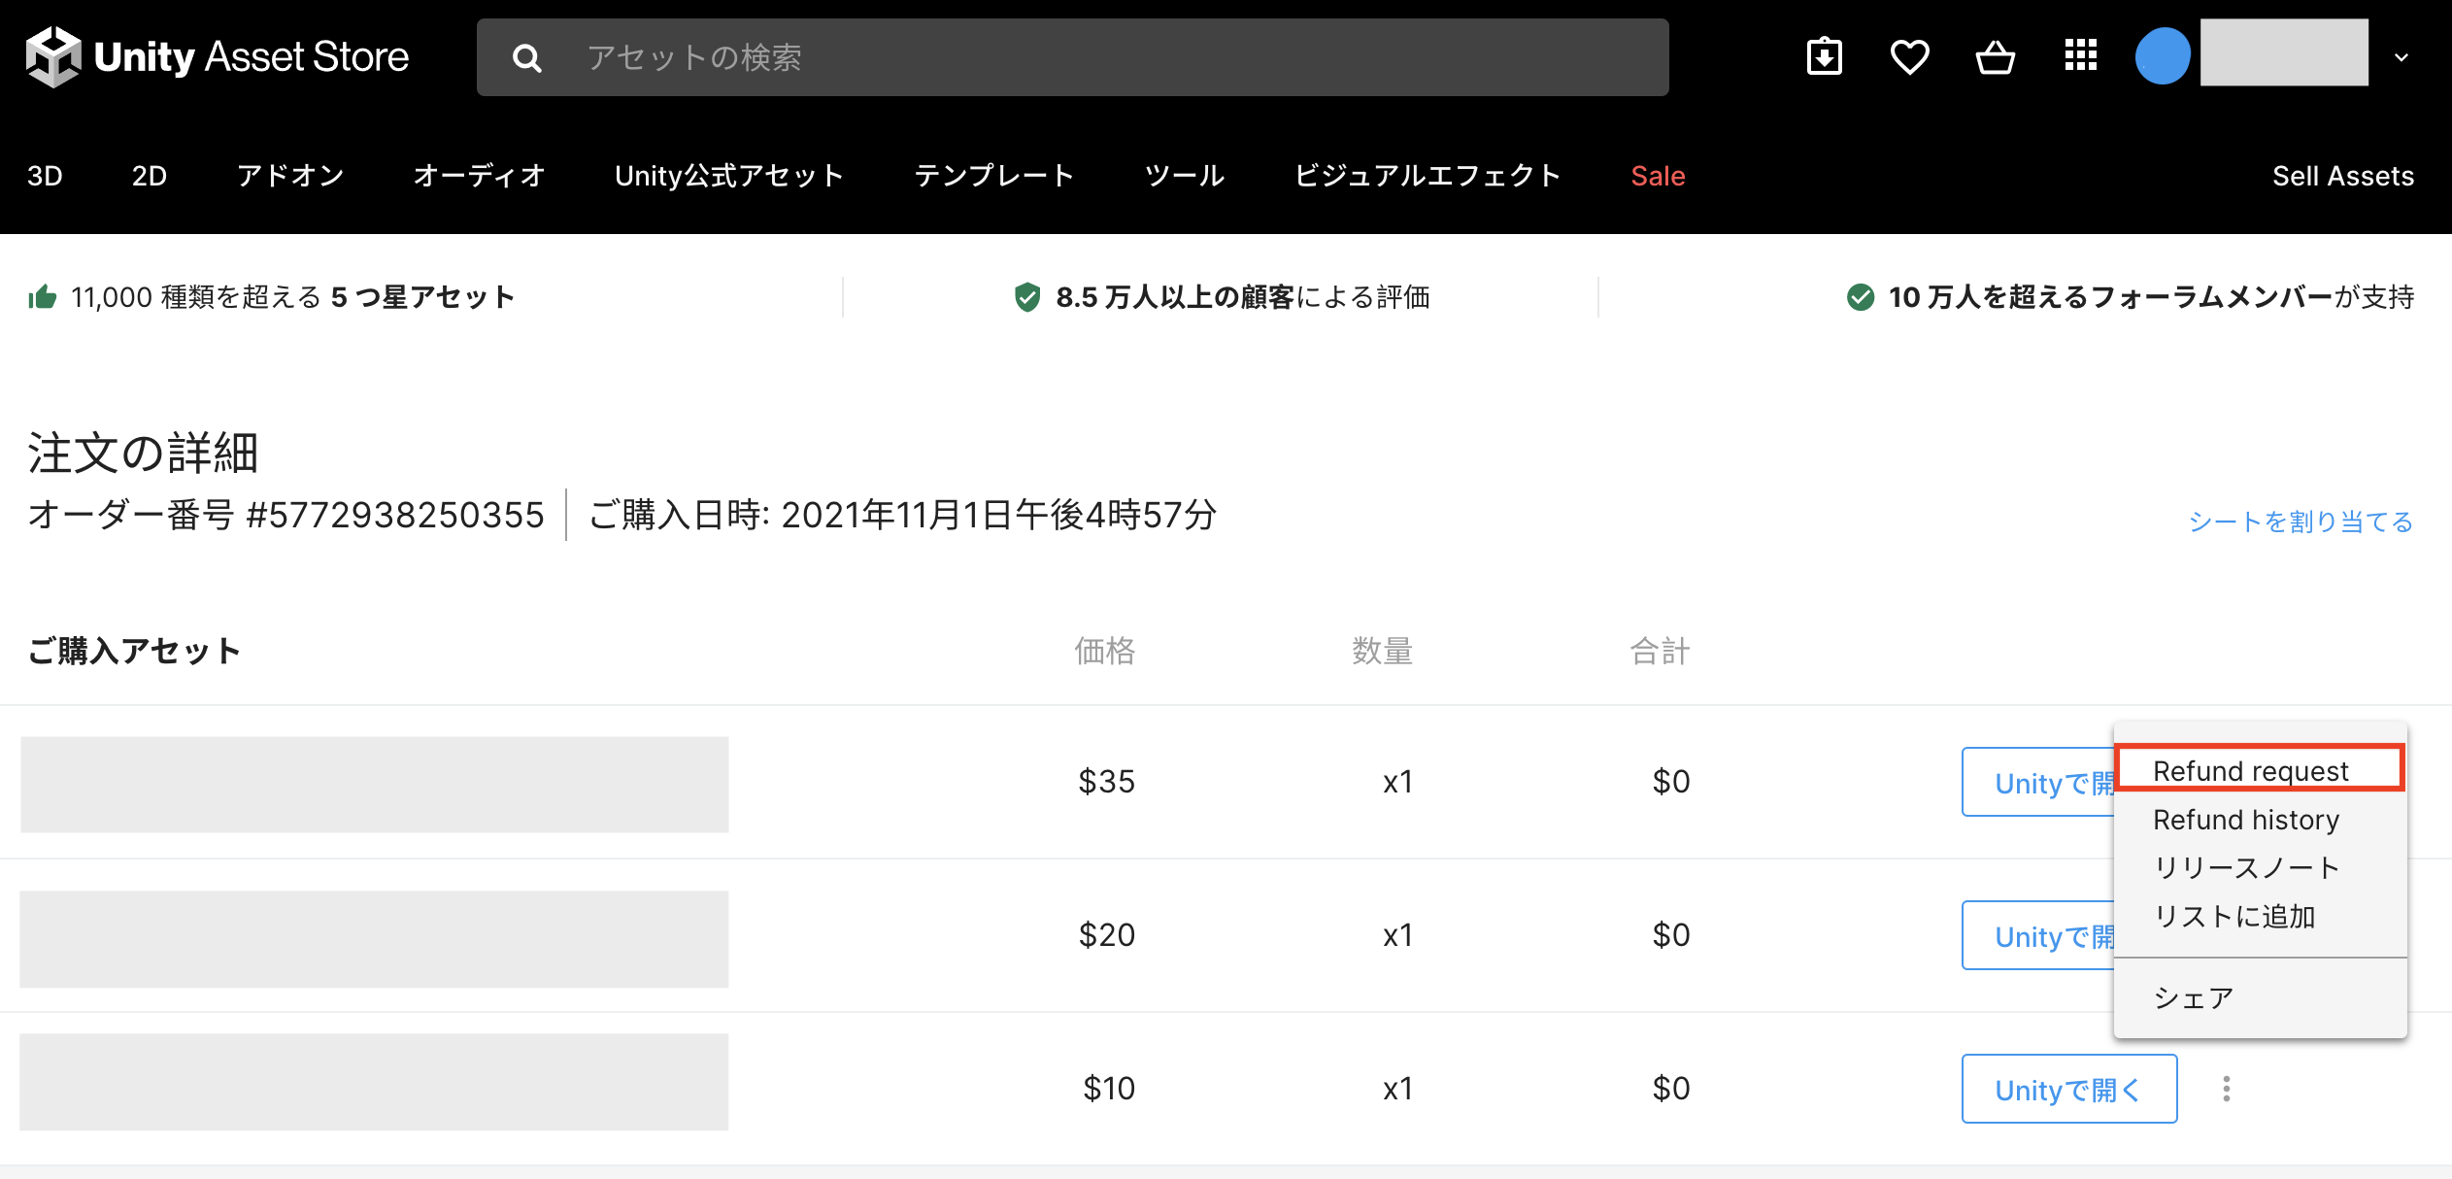Select Refund request from context menu
This screenshot has height=1179, width=2452.
(2250, 770)
